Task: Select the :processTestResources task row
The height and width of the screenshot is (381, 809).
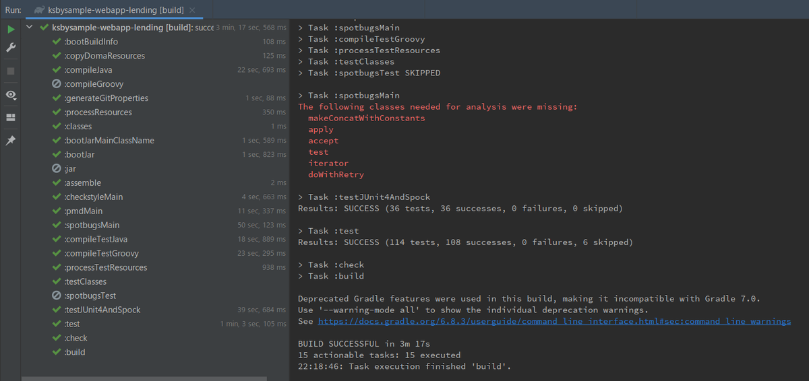Action: pos(156,268)
